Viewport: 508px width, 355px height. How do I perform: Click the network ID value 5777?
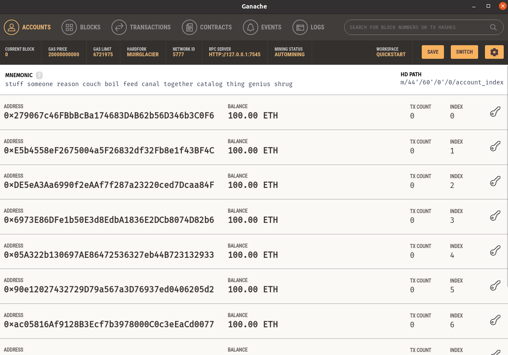click(178, 55)
